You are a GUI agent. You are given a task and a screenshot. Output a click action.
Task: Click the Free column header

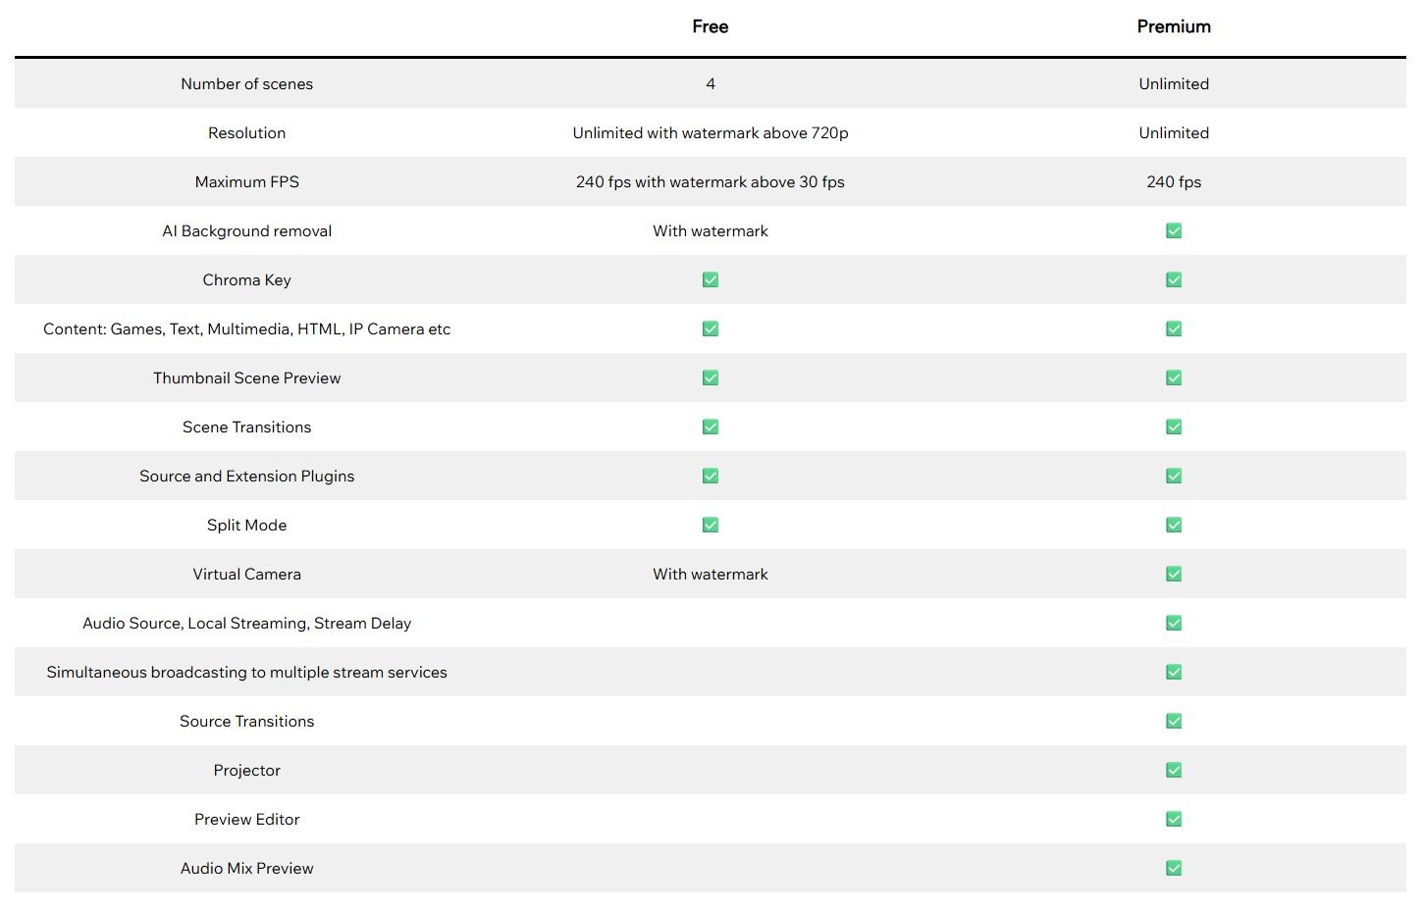(711, 26)
